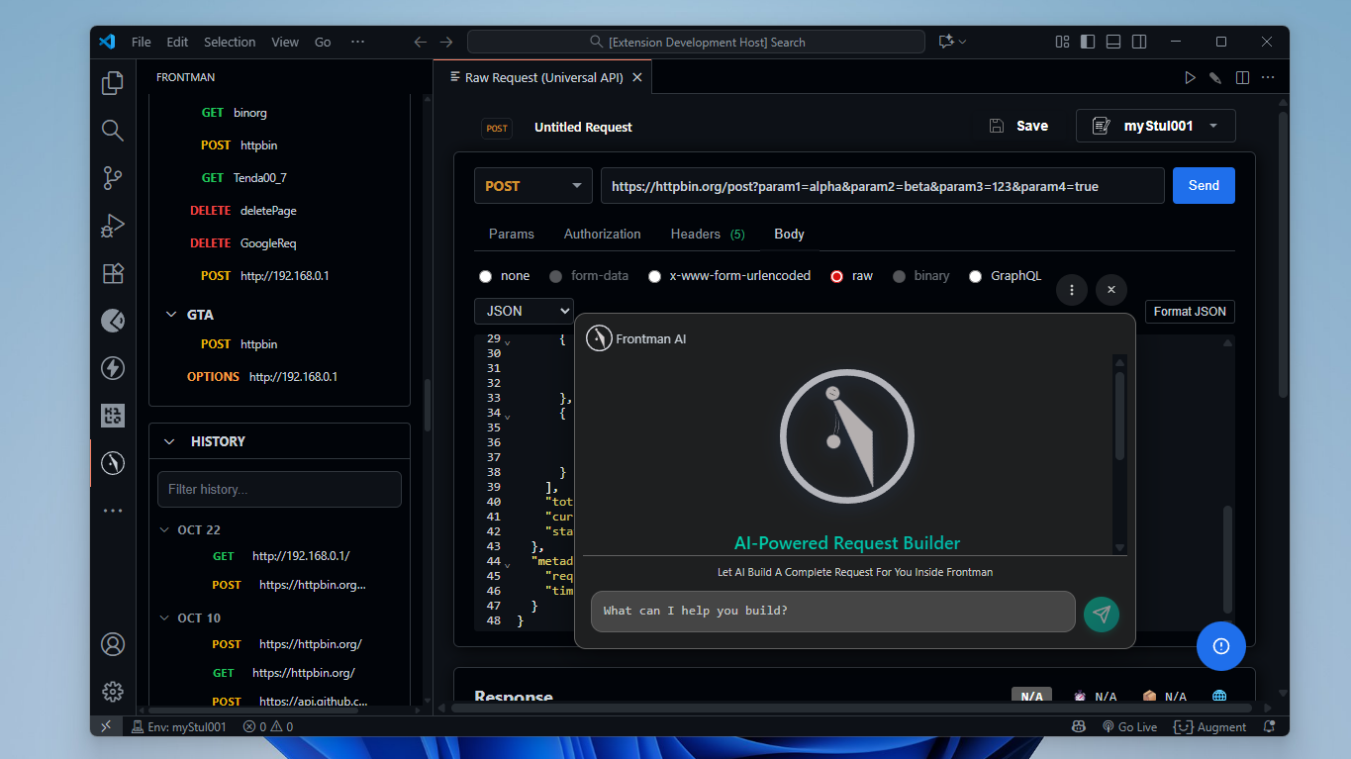Collapse the OCT 10 history group
1351x759 pixels.
(x=164, y=617)
